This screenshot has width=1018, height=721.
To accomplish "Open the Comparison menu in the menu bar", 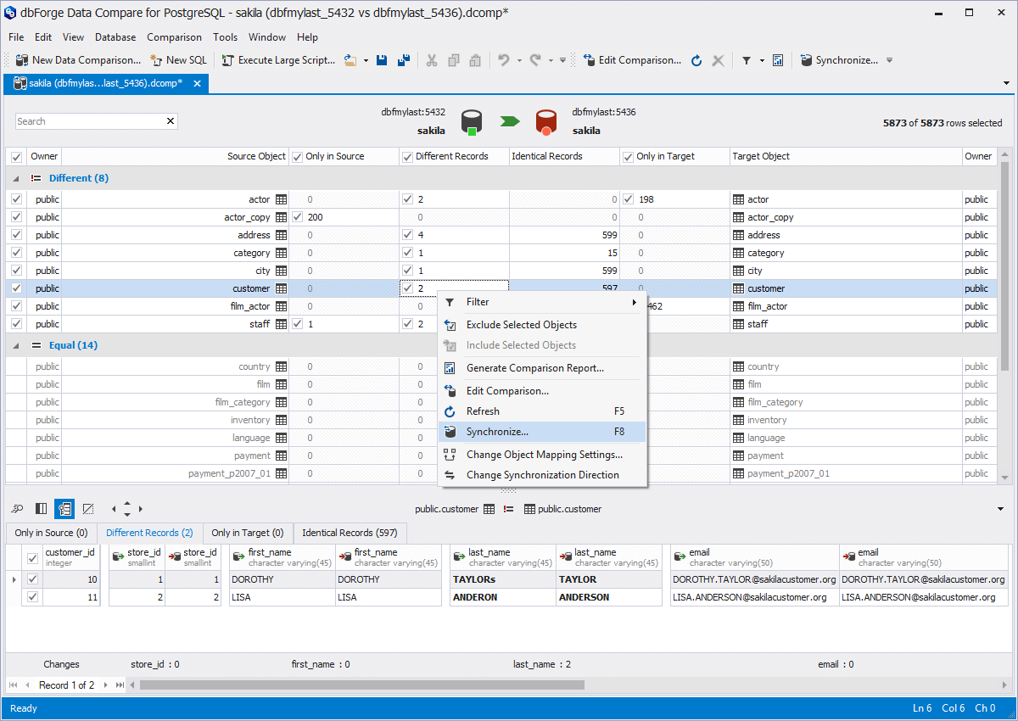I will (x=174, y=37).
